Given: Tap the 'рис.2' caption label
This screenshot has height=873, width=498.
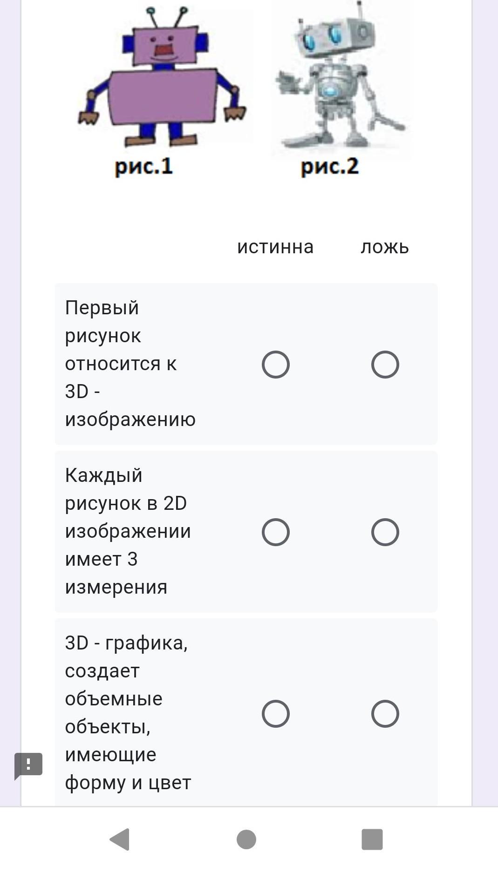Looking at the screenshot, I should pyautogui.click(x=329, y=167).
